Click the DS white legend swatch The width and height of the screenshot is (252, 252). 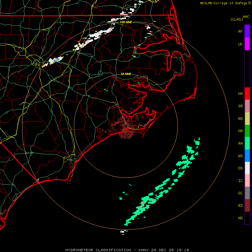[x=247, y=168]
